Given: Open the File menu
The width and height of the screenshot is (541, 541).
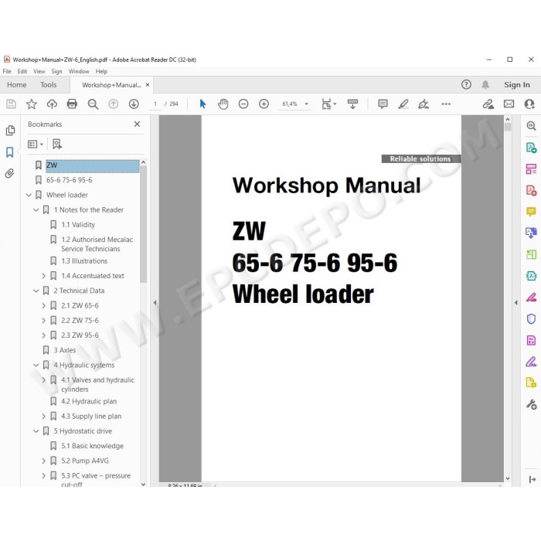Looking at the screenshot, I should [x=7, y=71].
